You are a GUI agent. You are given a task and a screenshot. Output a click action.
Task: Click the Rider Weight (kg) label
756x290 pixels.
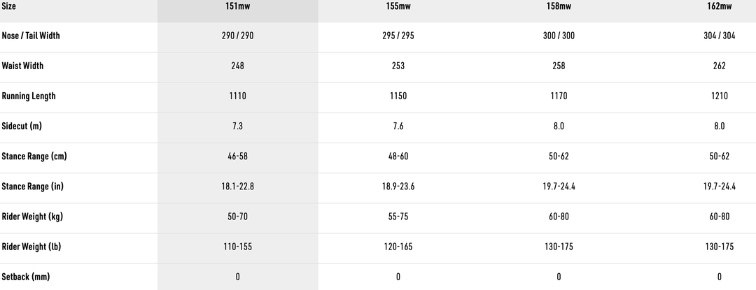(x=33, y=217)
